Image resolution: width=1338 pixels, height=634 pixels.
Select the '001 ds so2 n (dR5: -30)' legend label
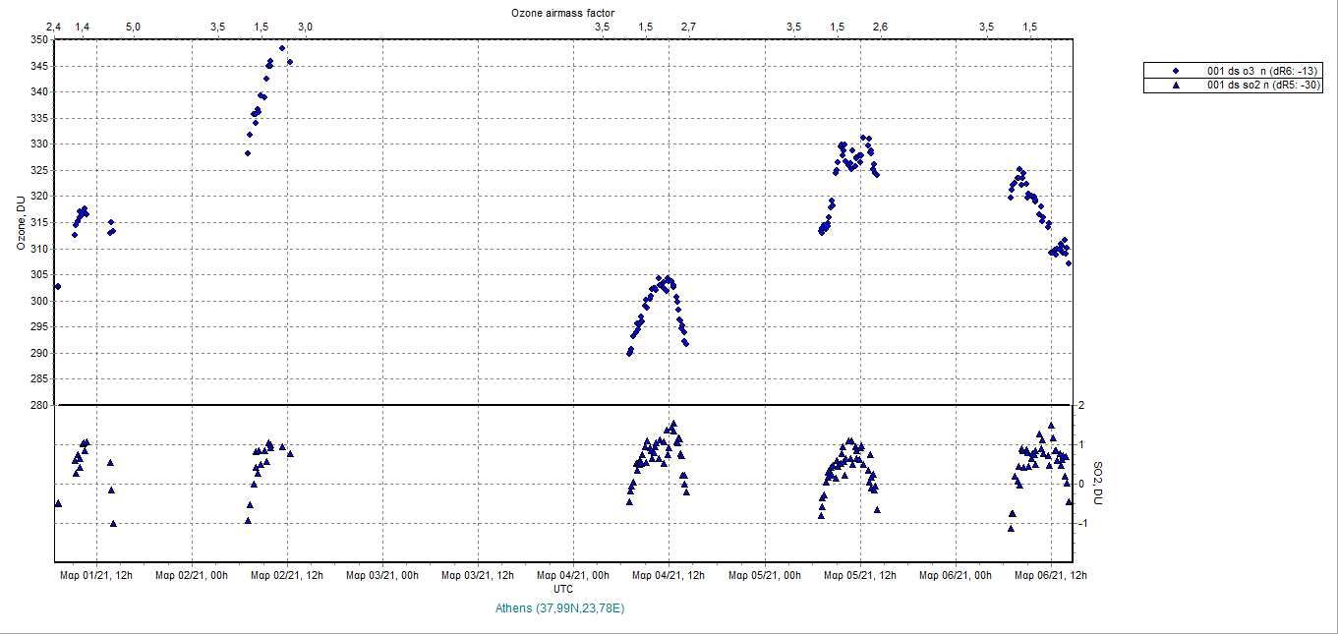(1263, 86)
